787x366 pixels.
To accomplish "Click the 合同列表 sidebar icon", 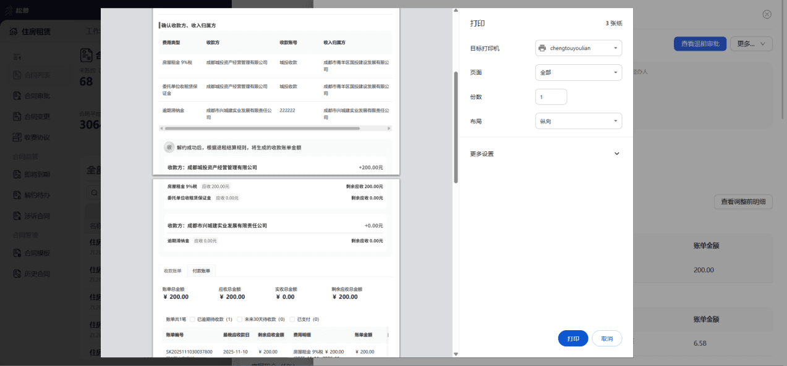I will tap(17, 75).
